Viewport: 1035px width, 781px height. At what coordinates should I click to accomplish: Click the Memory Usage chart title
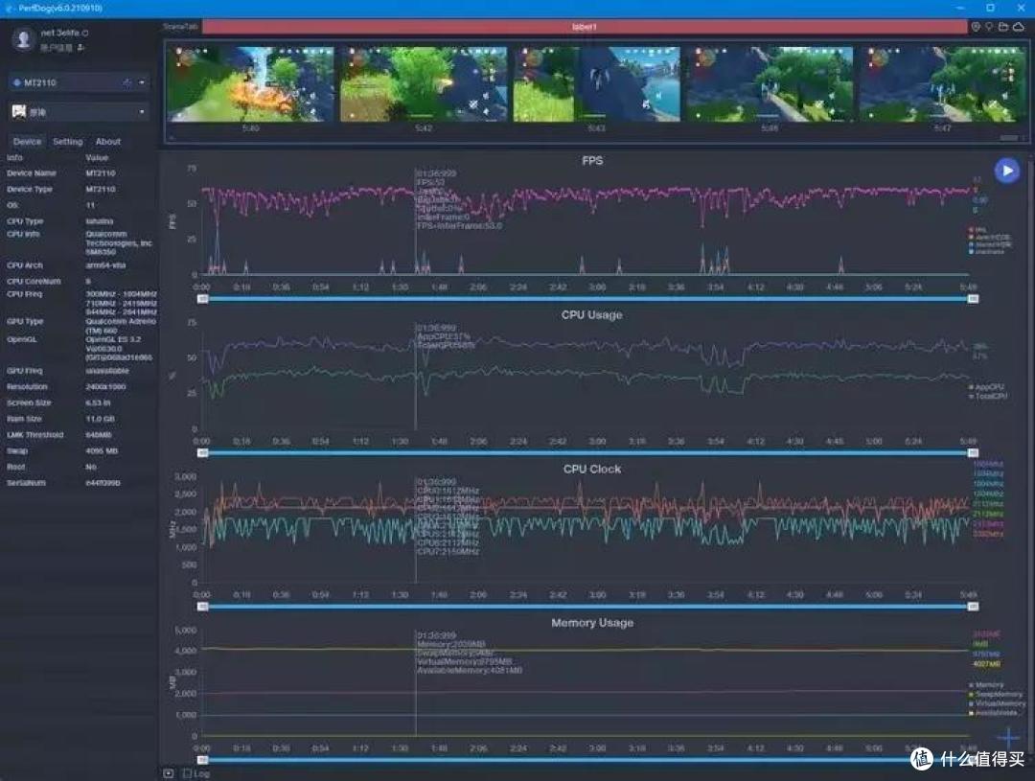592,623
